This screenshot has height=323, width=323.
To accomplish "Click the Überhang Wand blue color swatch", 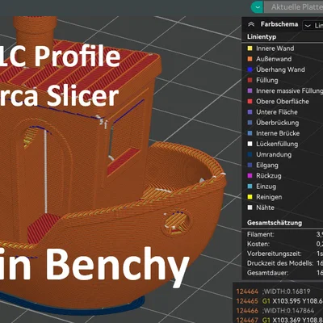I will (x=250, y=69).
